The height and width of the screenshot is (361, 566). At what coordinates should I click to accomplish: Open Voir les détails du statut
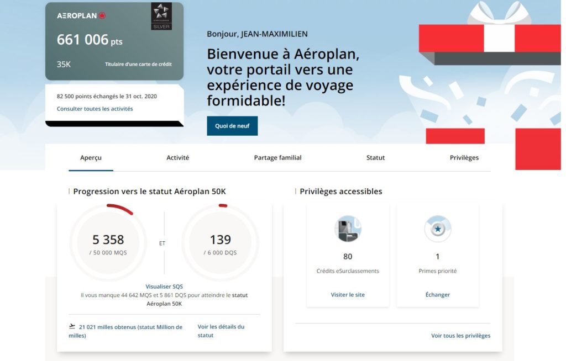point(220,330)
